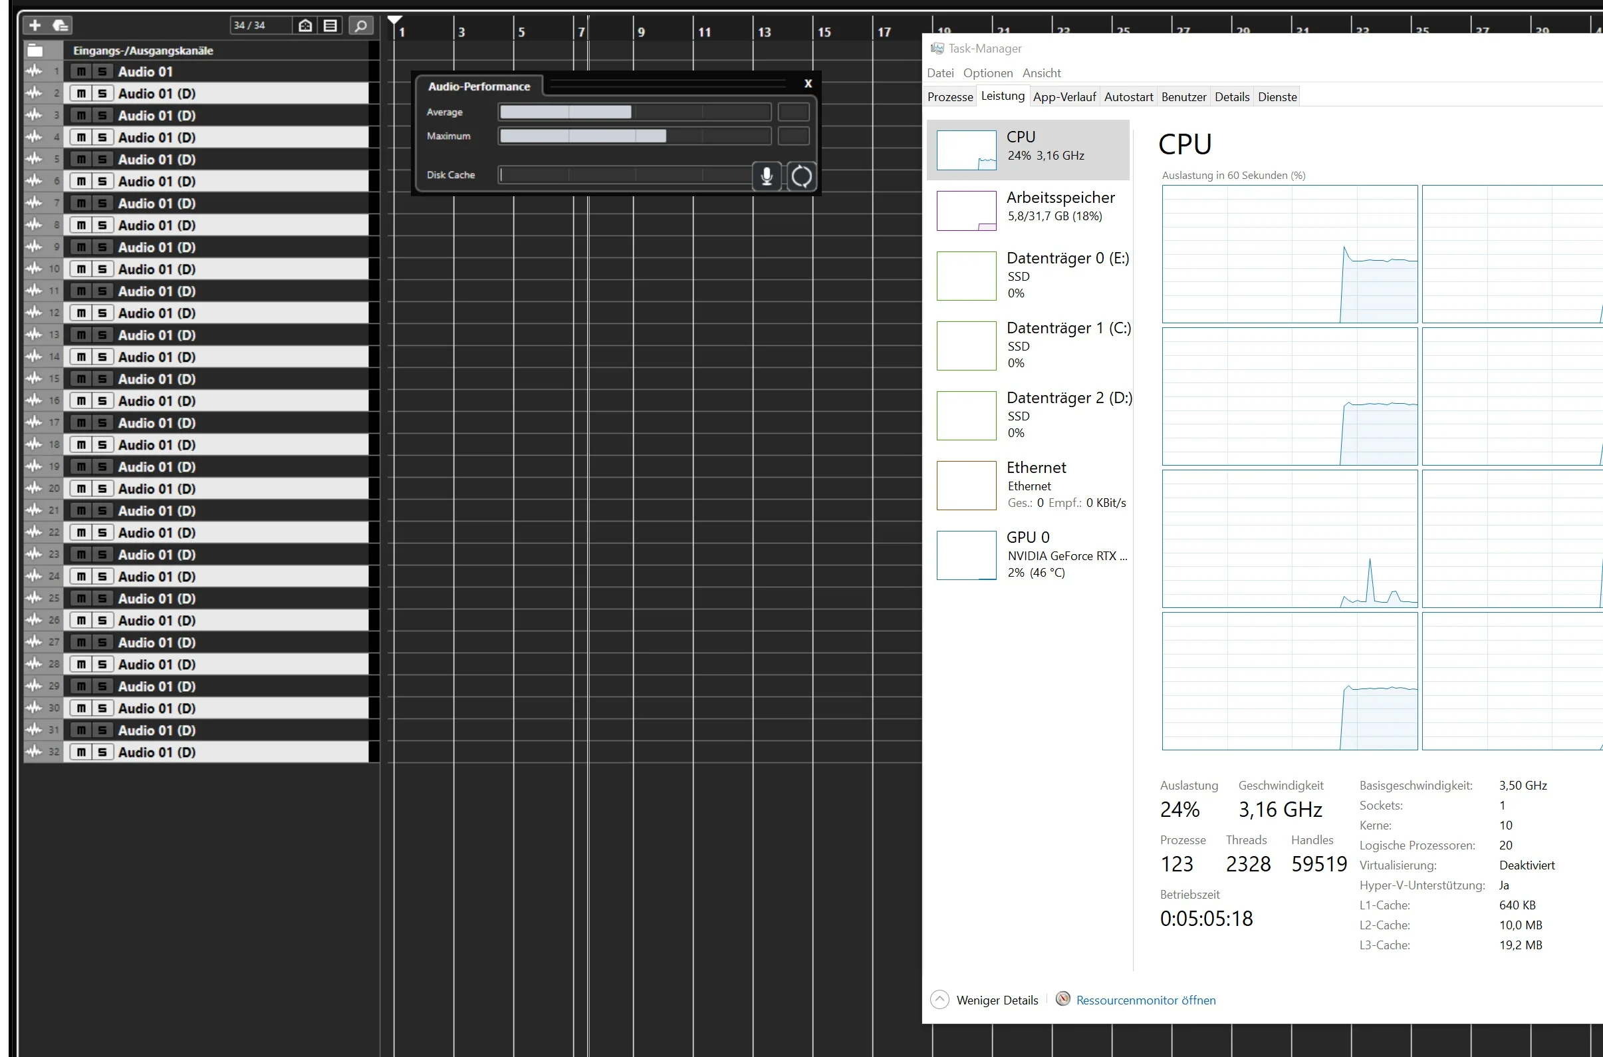This screenshot has width=1603, height=1057.
Task: Click the Task-Manager title bar icon
Action: 937,49
